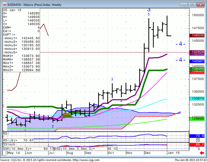The width and height of the screenshot is (207, 162).
Task: Select the SStoch study label
Action: (9, 145)
